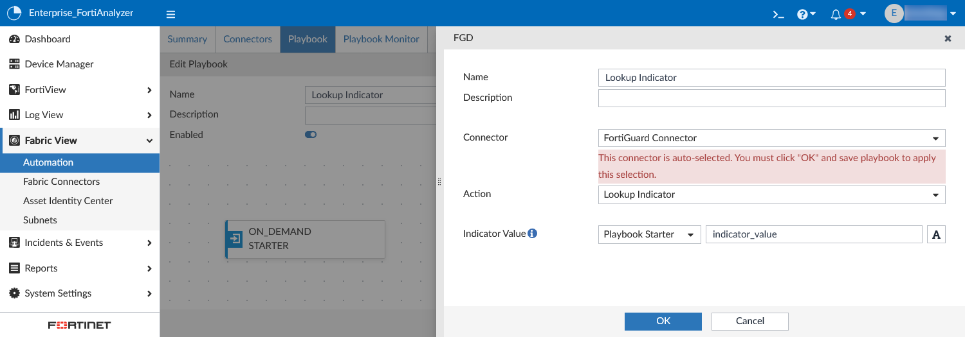Switch to the Connectors tab
The width and height of the screenshot is (965, 337).
248,39
